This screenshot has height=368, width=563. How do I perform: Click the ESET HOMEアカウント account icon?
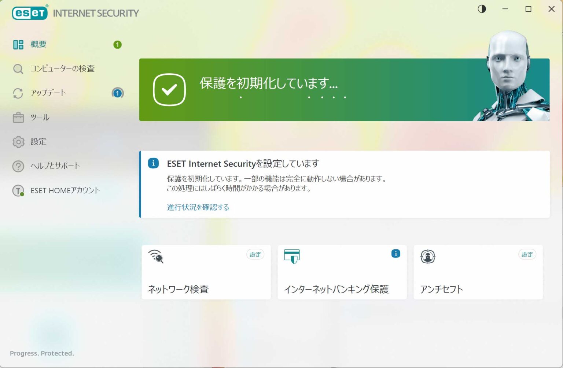pyautogui.click(x=18, y=190)
